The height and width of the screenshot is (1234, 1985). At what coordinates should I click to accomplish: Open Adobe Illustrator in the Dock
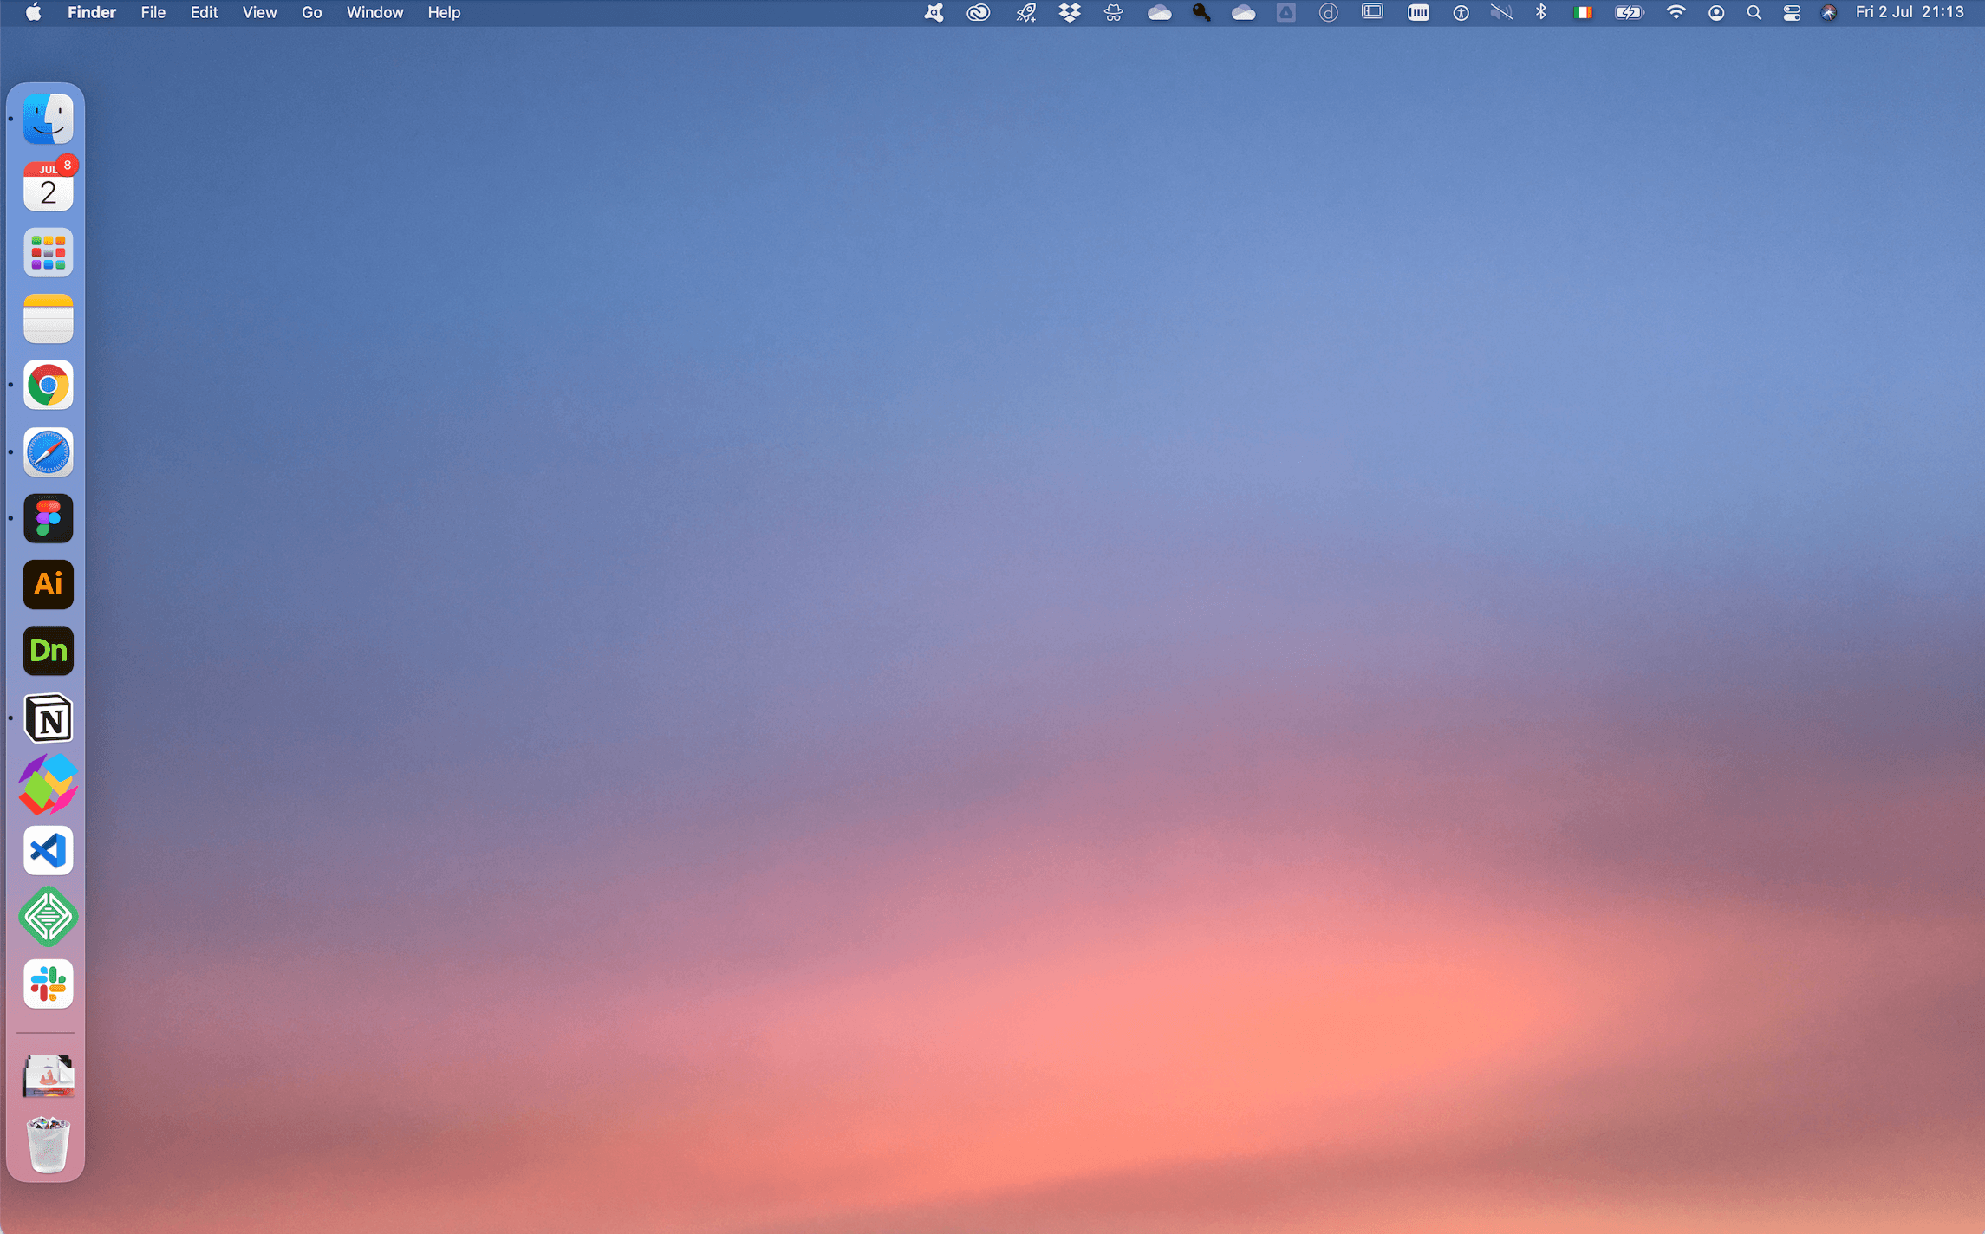[x=48, y=584]
